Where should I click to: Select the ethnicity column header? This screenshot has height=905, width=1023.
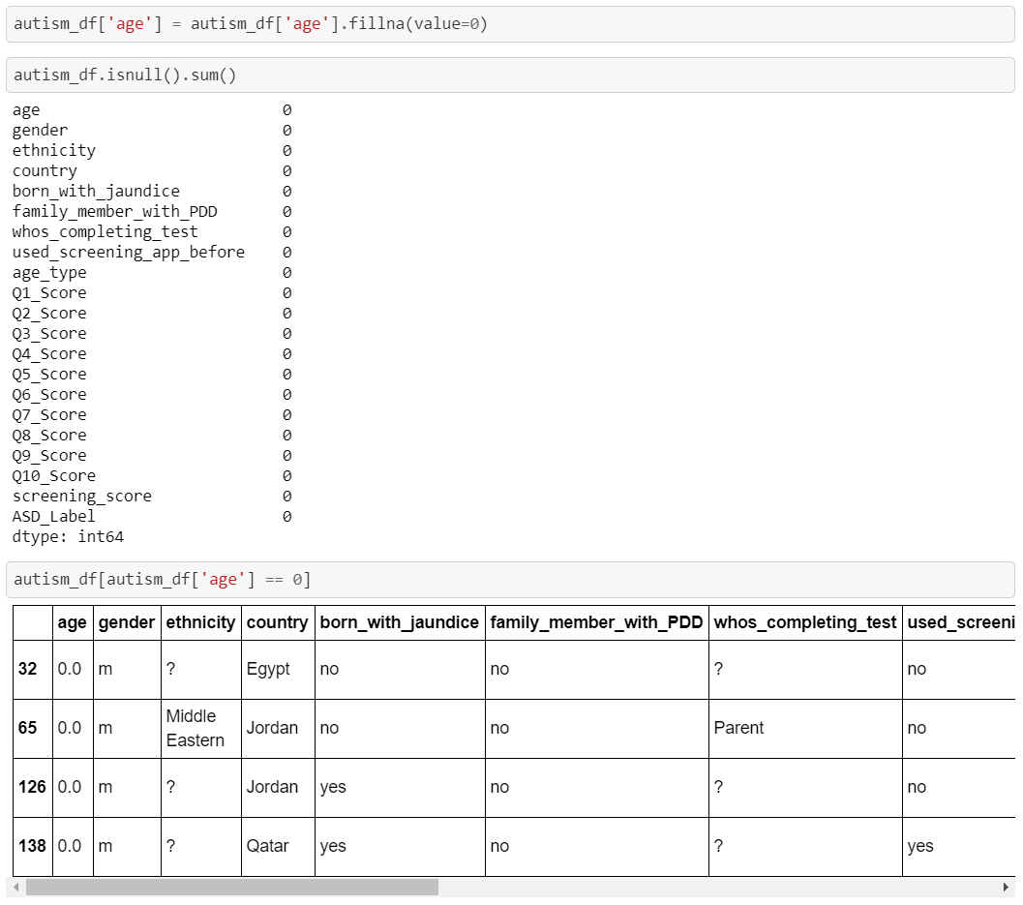pos(199,622)
